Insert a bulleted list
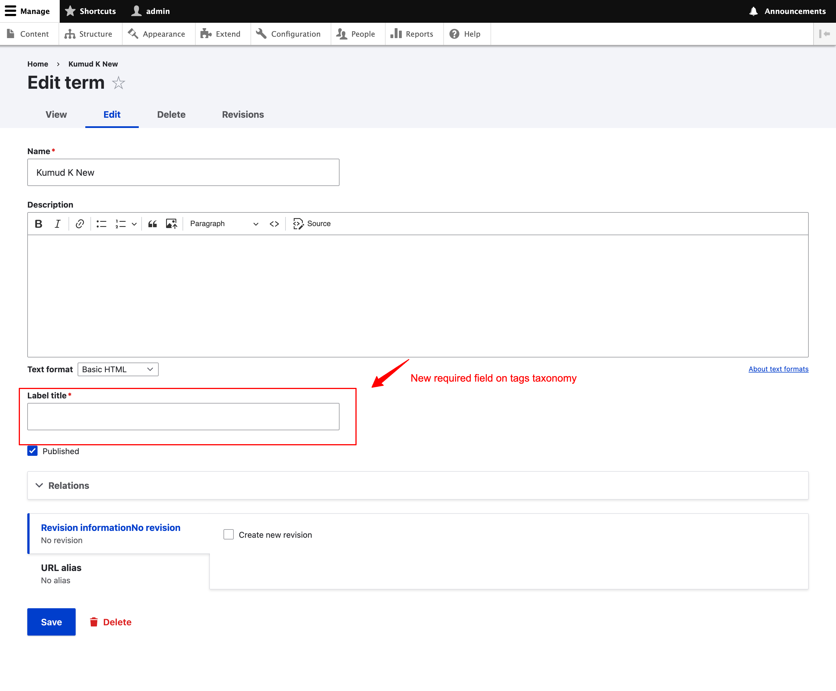This screenshot has width=836, height=691. [101, 224]
